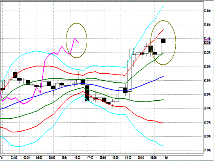Click the 23:00 label right after 20:00
Screen dimensions: 214x161
(x=115, y=158)
